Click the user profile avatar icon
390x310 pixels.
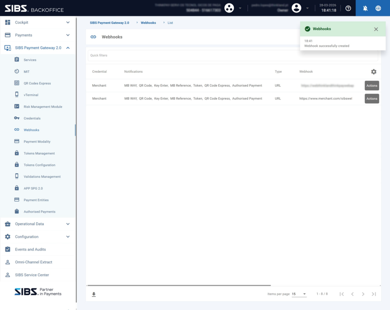(296, 8)
